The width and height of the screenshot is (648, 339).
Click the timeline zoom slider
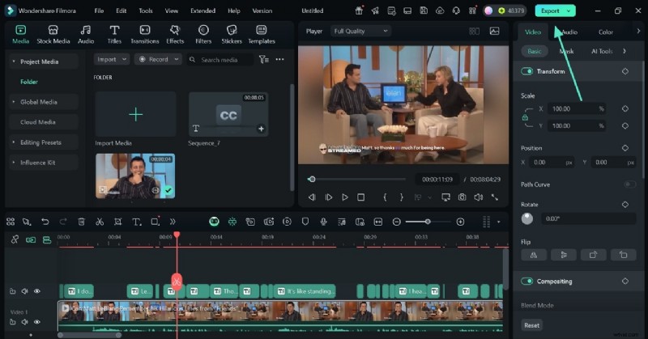pyautogui.click(x=428, y=222)
